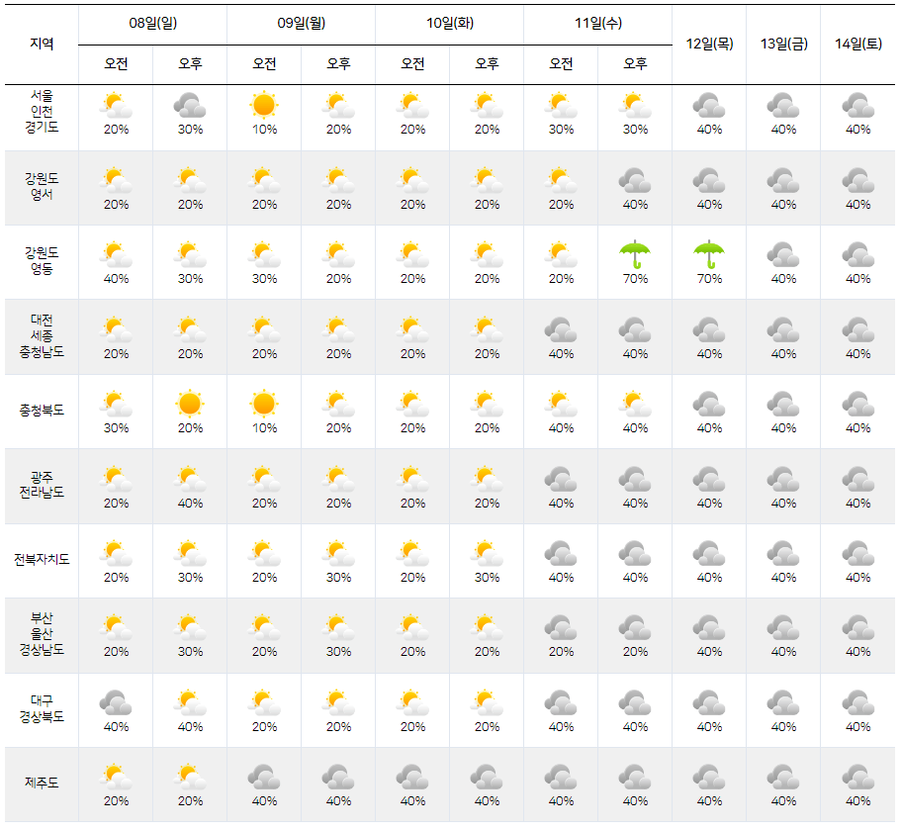Click the cloudy icon for 제주도 09일 오전

click(264, 777)
